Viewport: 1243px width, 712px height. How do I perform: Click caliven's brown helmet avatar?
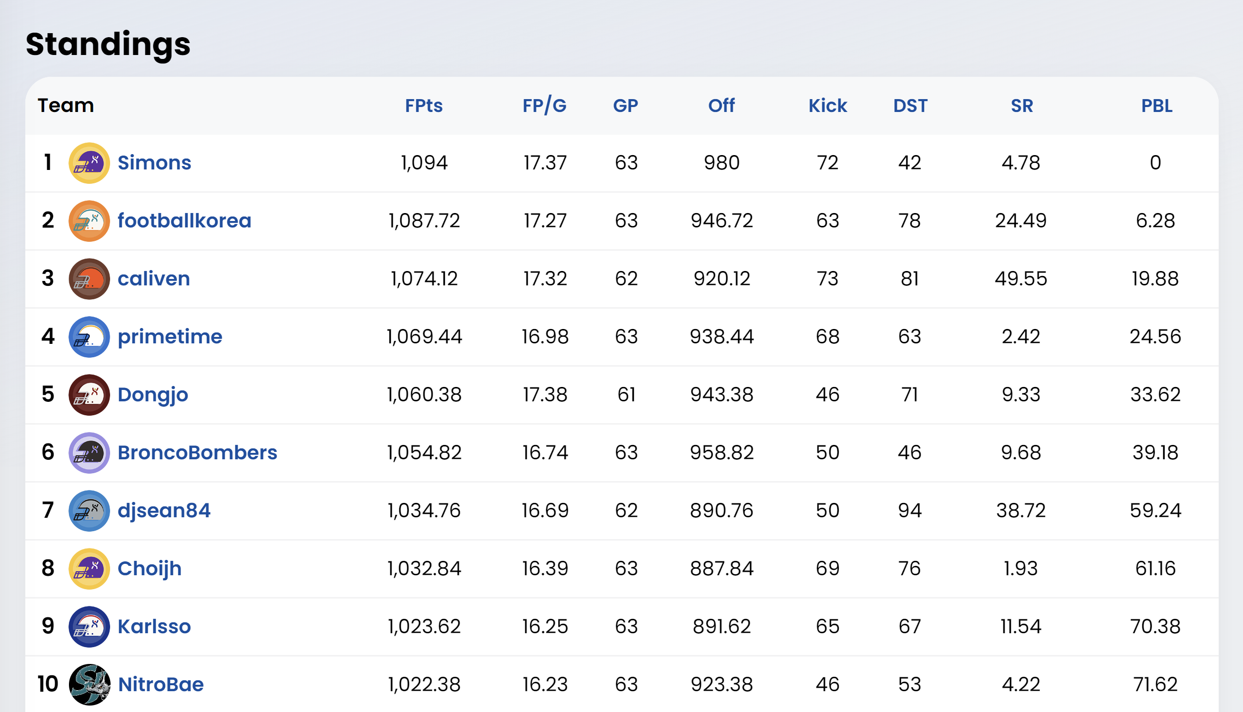pos(89,279)
